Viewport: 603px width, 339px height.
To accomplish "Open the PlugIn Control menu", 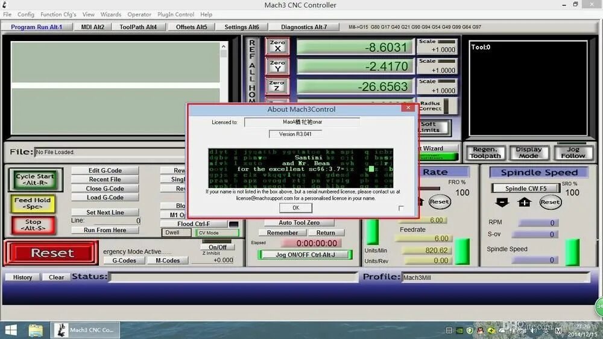I will point(175,14).
